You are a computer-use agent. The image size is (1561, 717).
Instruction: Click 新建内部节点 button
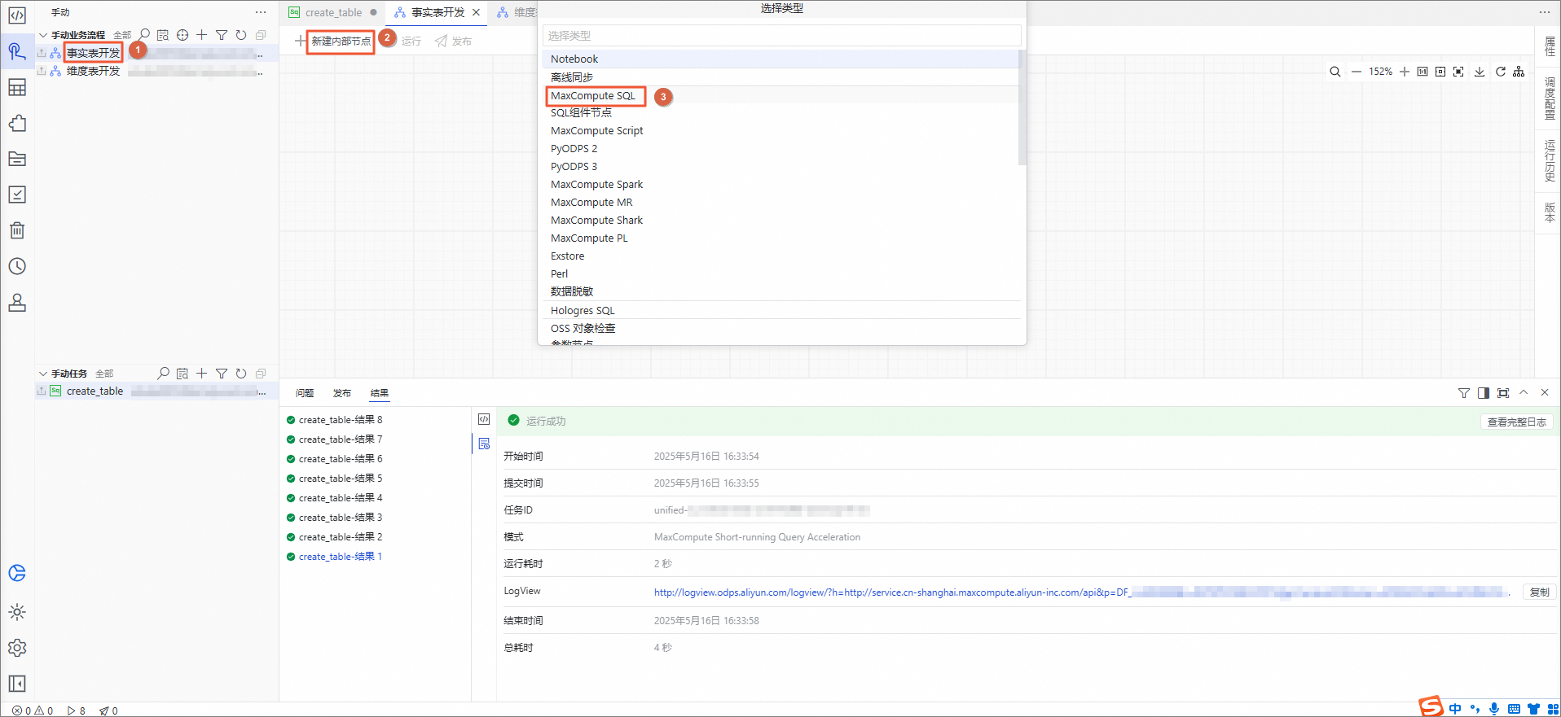pyautogui.click(x=340, y=41)
